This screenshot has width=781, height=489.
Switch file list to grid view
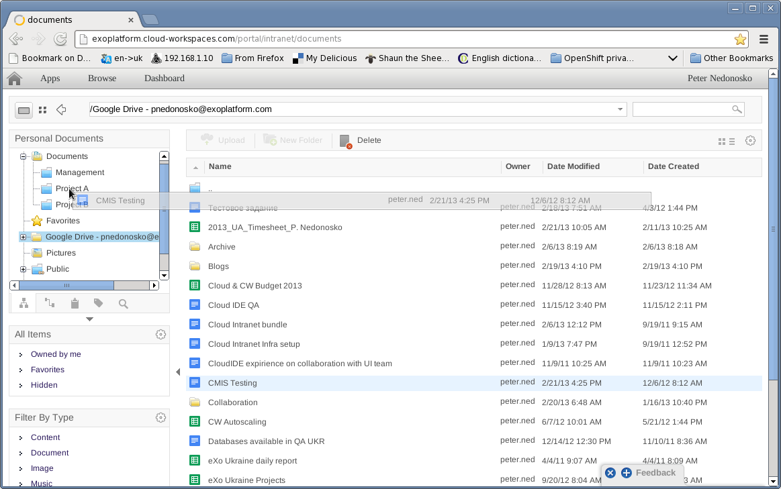[722, 142]
